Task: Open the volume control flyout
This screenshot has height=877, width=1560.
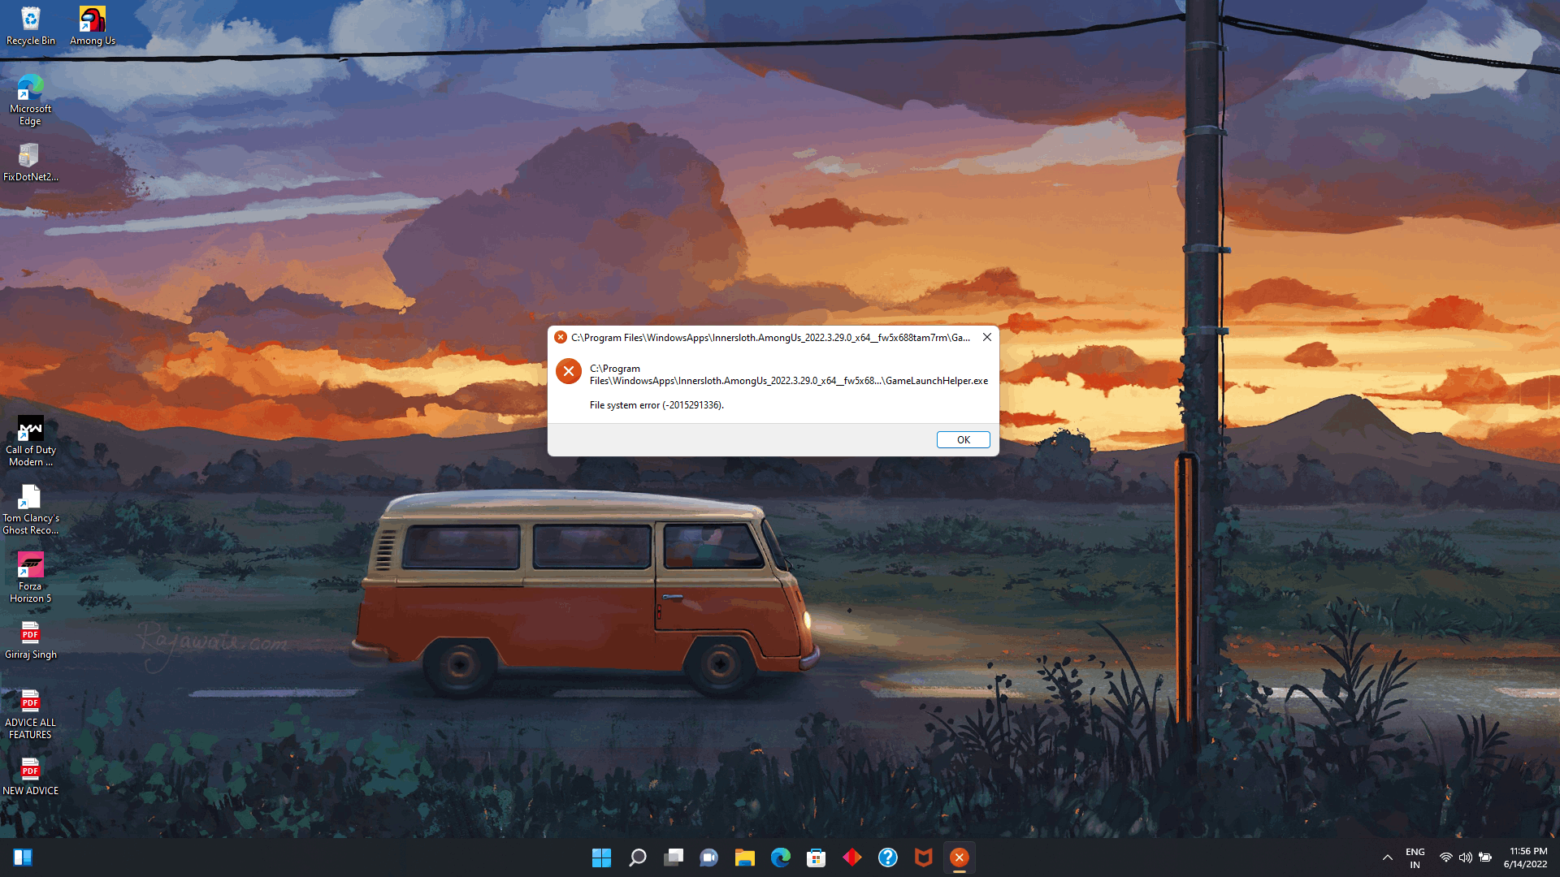Action: click(1466, 858)
